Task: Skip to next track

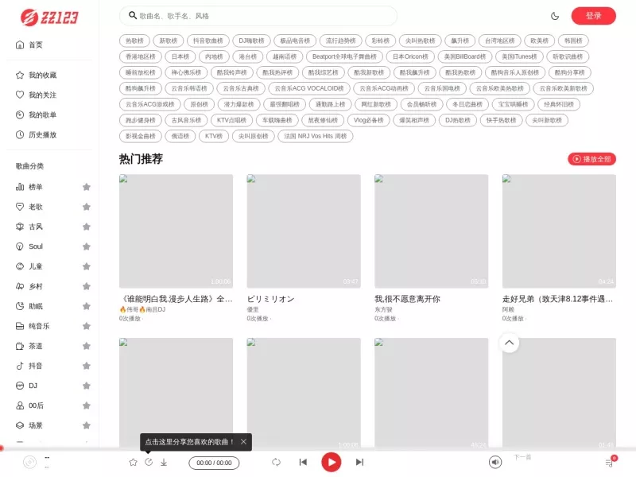Action: click(360, 463)
